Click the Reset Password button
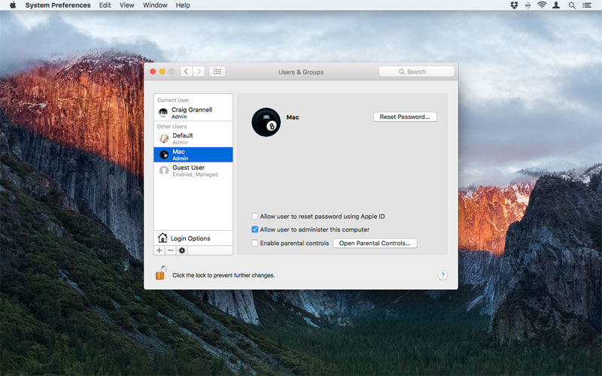This screenshot has height=376, width=602. [405, 117]
